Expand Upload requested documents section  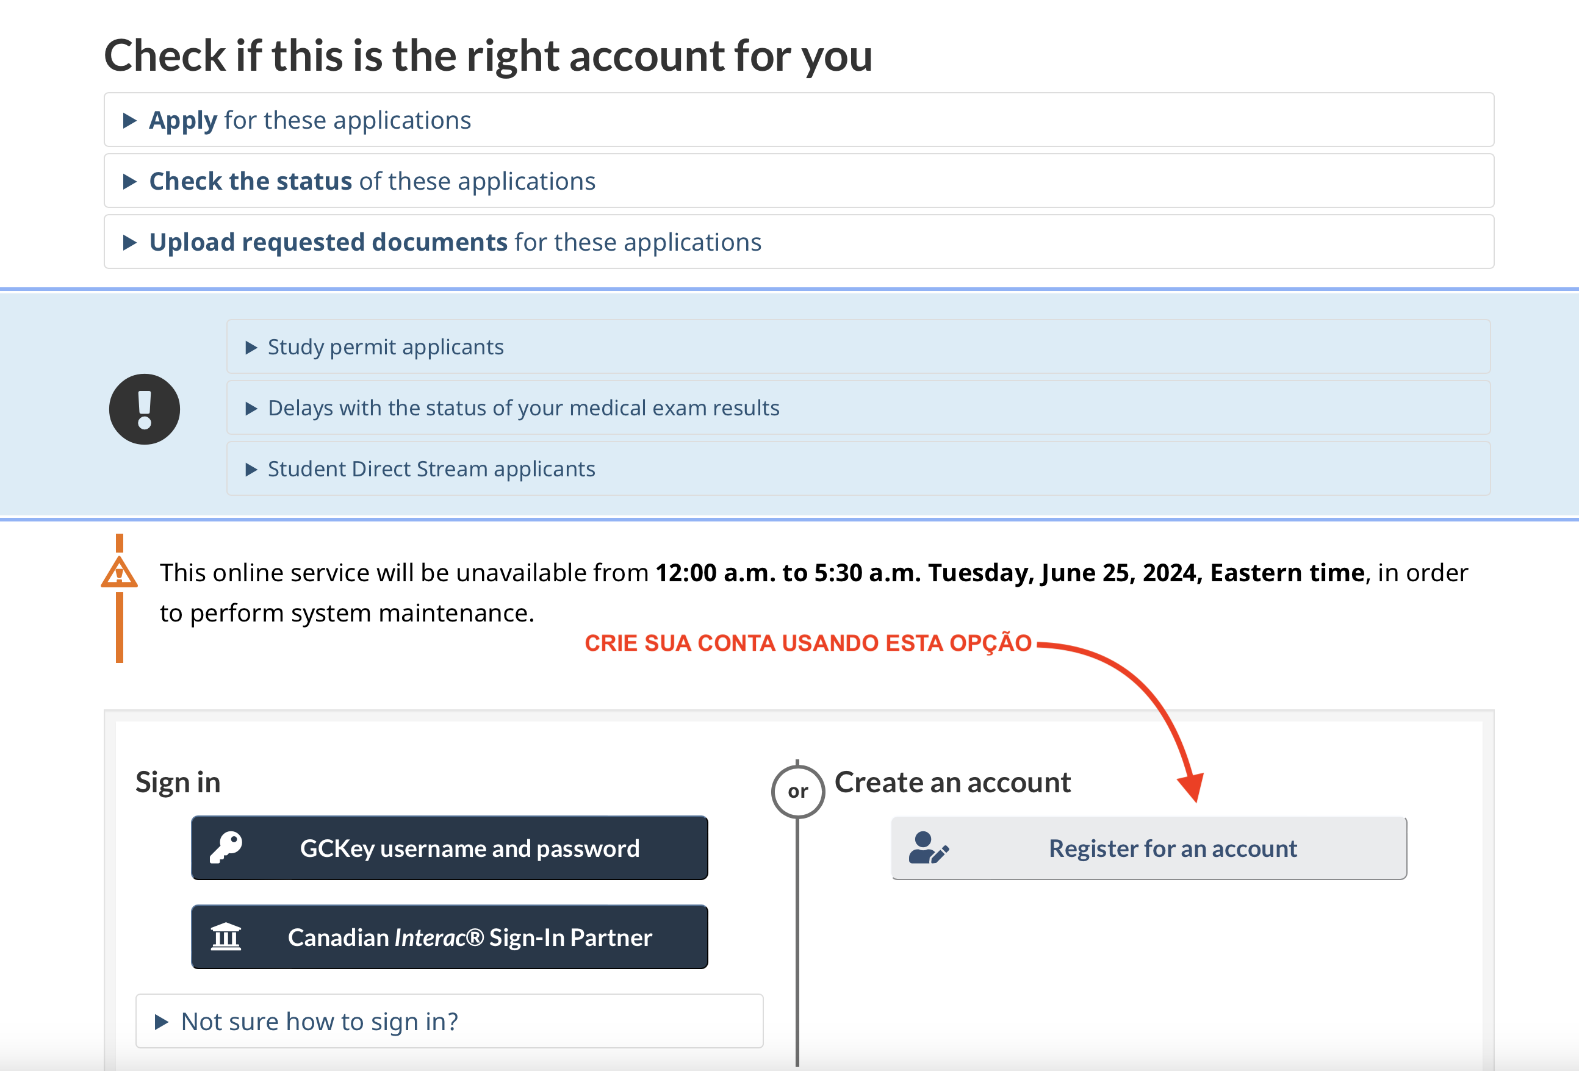pyautogui.click(x=798, y=242)
